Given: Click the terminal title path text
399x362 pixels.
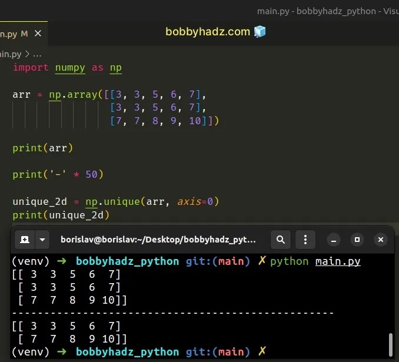Looking at the screenshot, I should click(158, 240).
